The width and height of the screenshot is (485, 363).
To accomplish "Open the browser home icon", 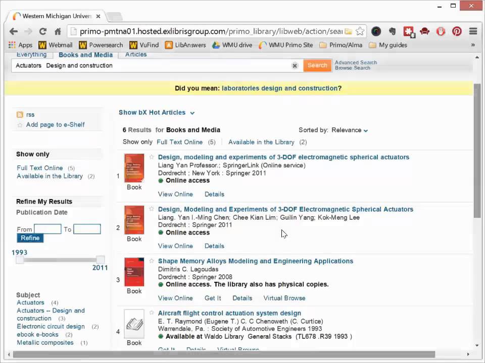I will coord(58,31).
